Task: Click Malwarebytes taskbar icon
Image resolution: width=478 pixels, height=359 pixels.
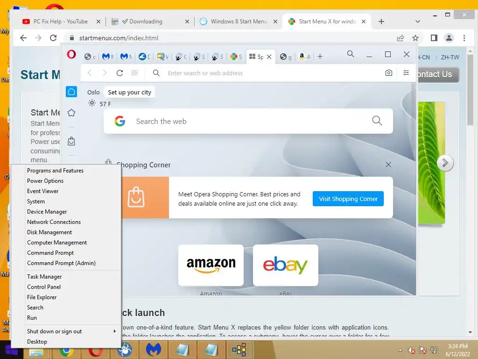Action: click(153, 350)
